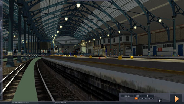Screen dimensions: 184x104
Task: Select the x32 speed multiplier
Action: (152, 99)
